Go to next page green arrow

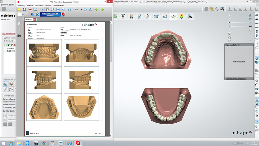[102, 10]
